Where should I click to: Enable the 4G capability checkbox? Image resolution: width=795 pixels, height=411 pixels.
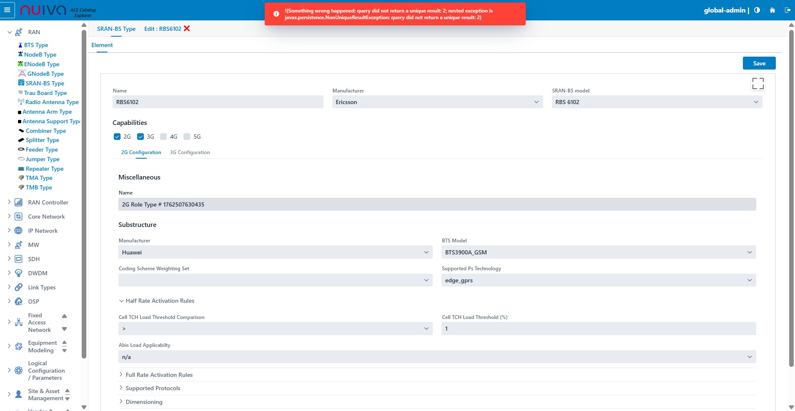tap(163, 137)
